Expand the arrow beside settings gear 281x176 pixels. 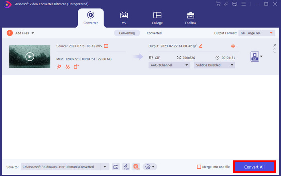click(153, 167)
